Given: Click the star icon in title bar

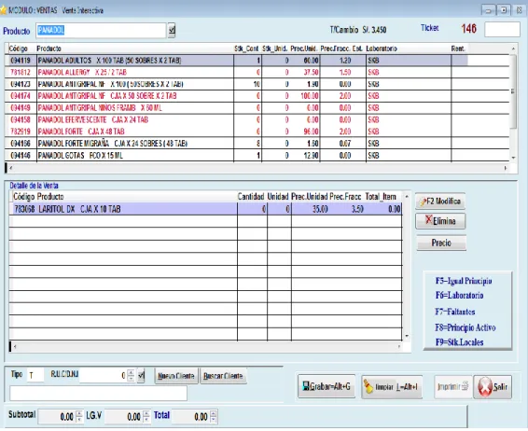Looking at the screenshot, I should 3,10.
